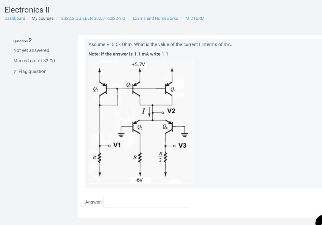This screenshot has height=225, width=322.
Task: Go to Exams and Homeworks section
Action: 155,18
